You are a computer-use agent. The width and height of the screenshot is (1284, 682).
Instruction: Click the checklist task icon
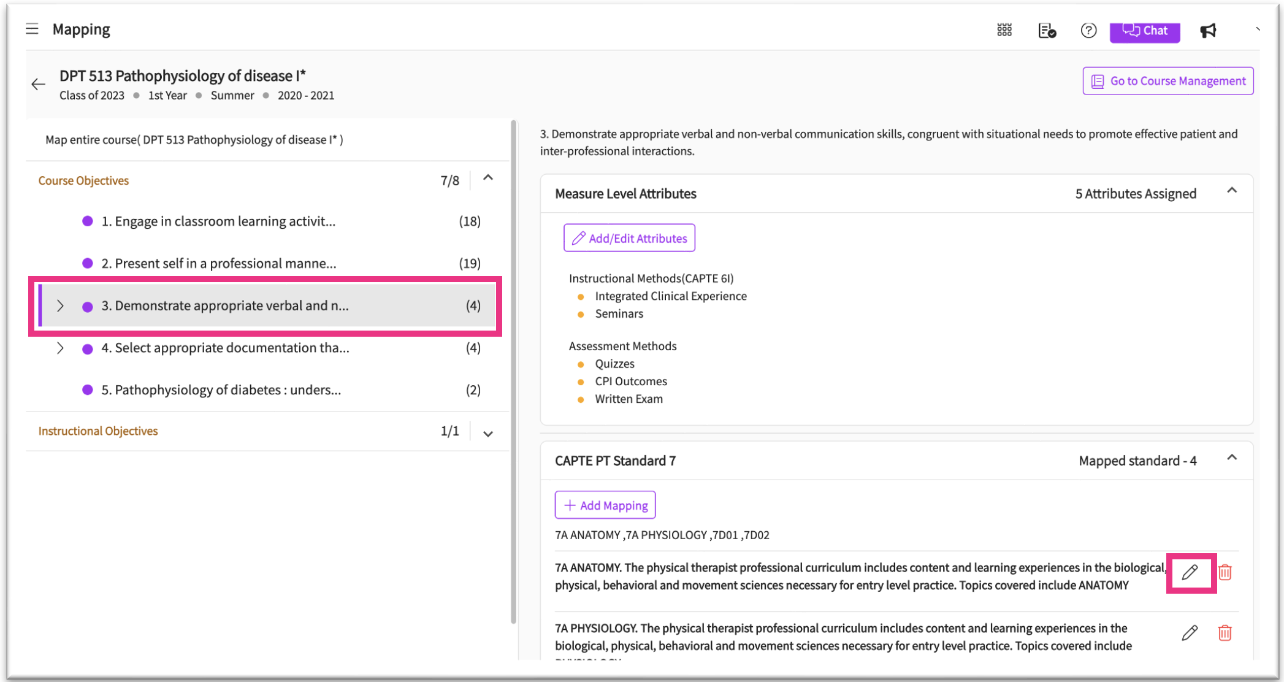(1047, 30)
